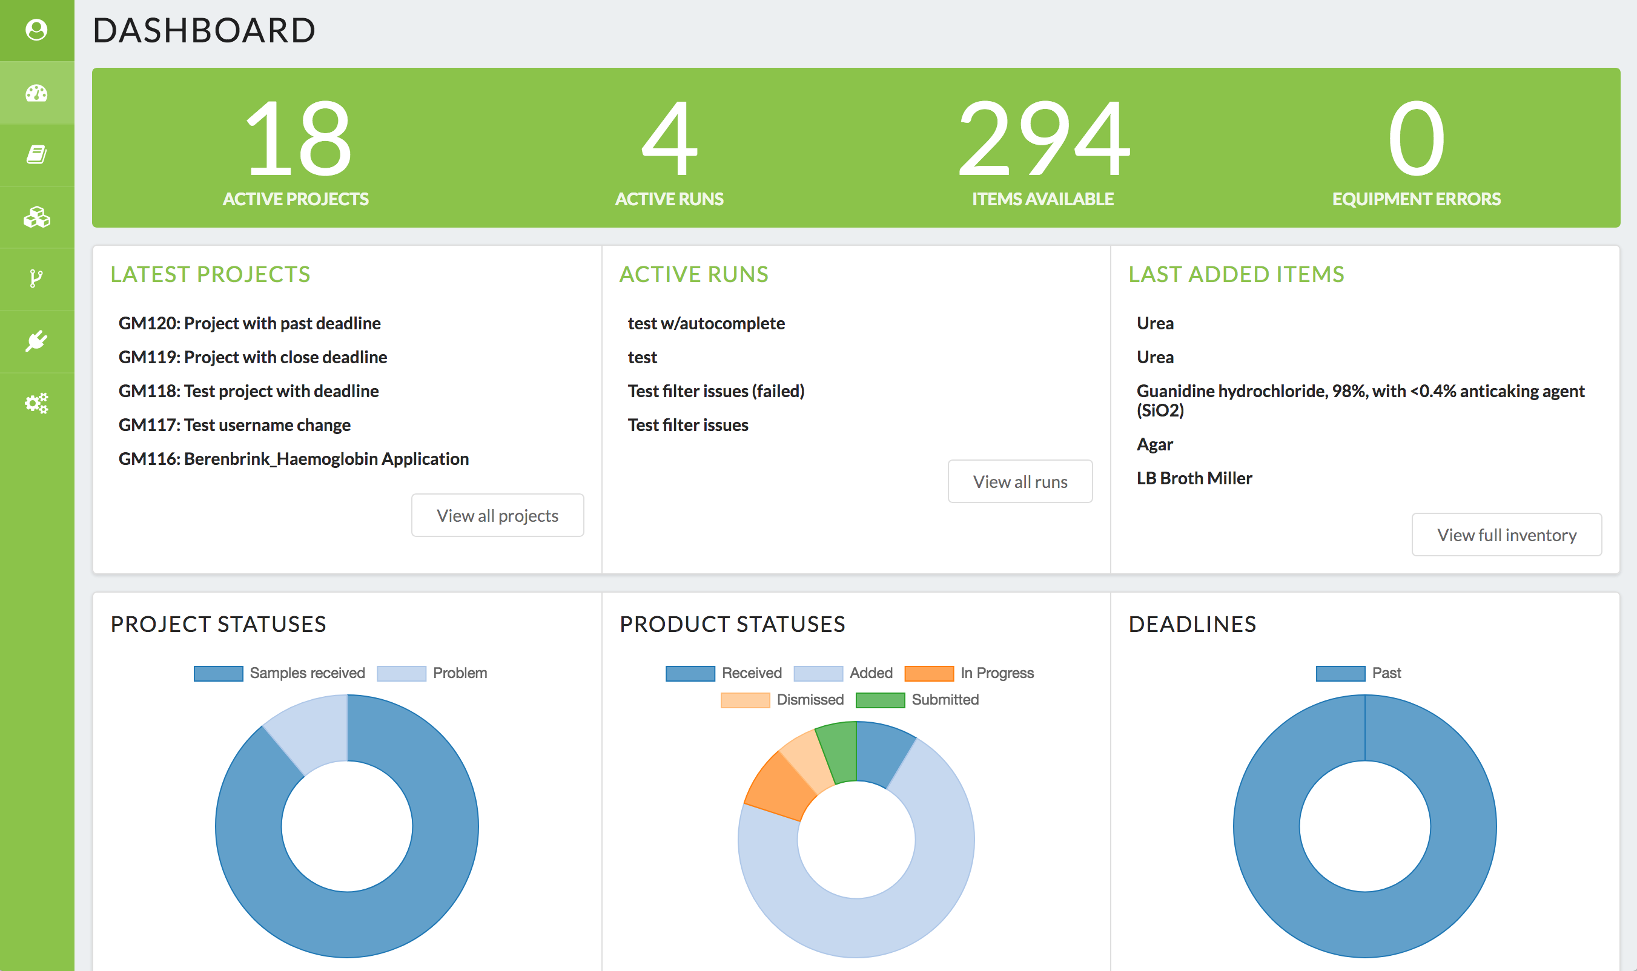Open GM120 Project with past deadline
The height and width of the screenshot is (971, 1637).
250,323
